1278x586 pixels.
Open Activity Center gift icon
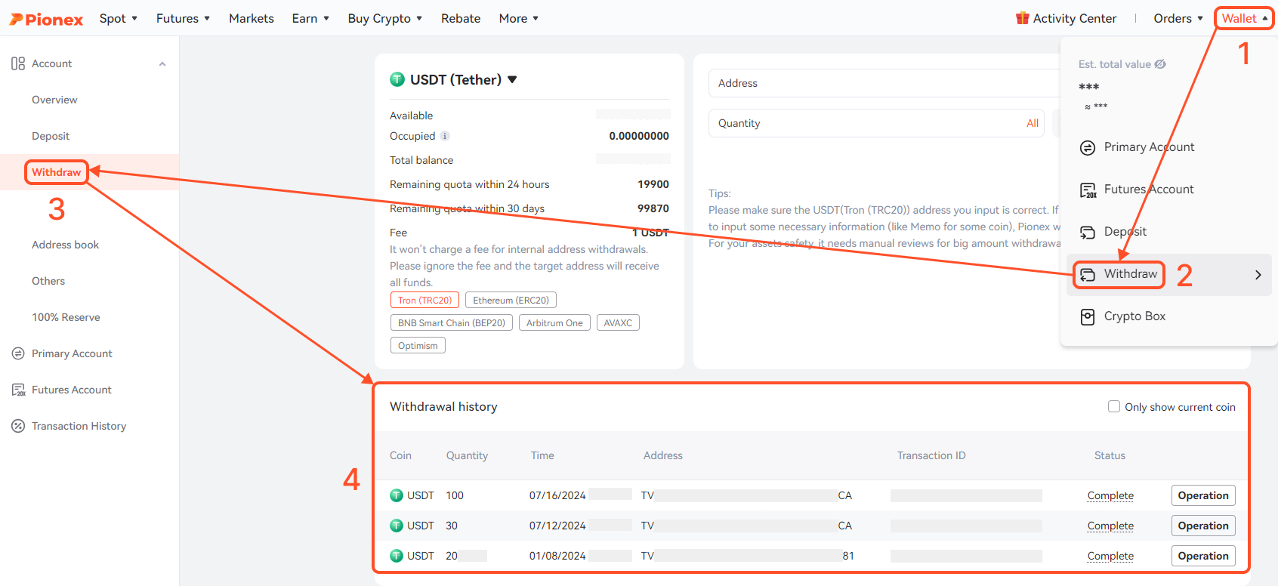point(1023,18)
